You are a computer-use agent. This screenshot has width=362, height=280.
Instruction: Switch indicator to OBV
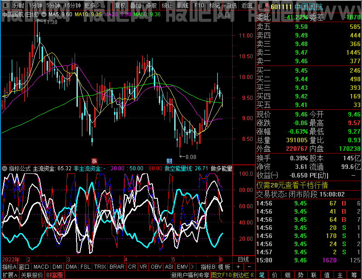156,266
